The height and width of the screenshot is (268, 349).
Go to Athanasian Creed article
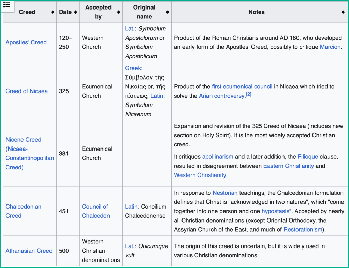[29, 251]
